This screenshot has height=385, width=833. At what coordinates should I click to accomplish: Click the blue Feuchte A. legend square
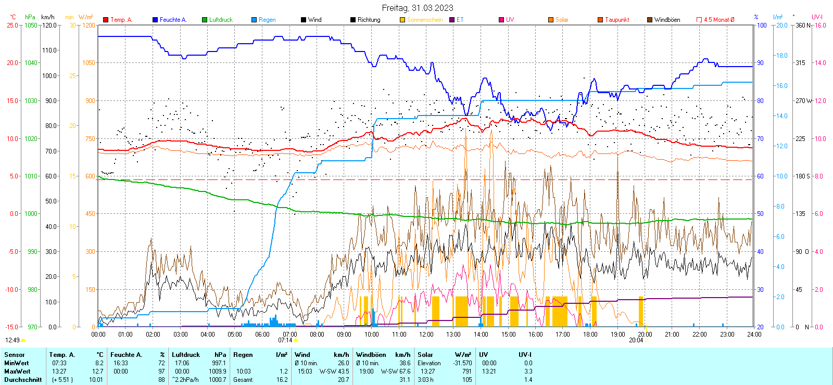click(155, 20)
